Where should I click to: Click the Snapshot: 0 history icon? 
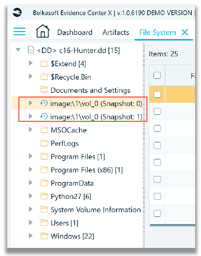coord(44,103)
